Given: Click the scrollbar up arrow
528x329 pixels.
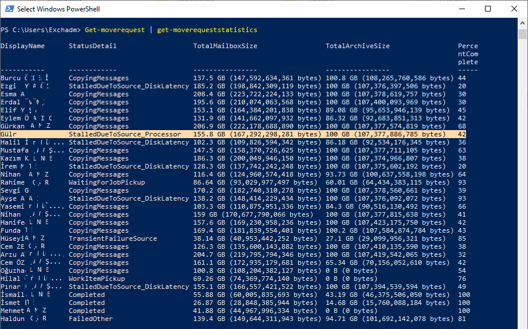Looking at the screenshot, I should [x=522, y=23].
